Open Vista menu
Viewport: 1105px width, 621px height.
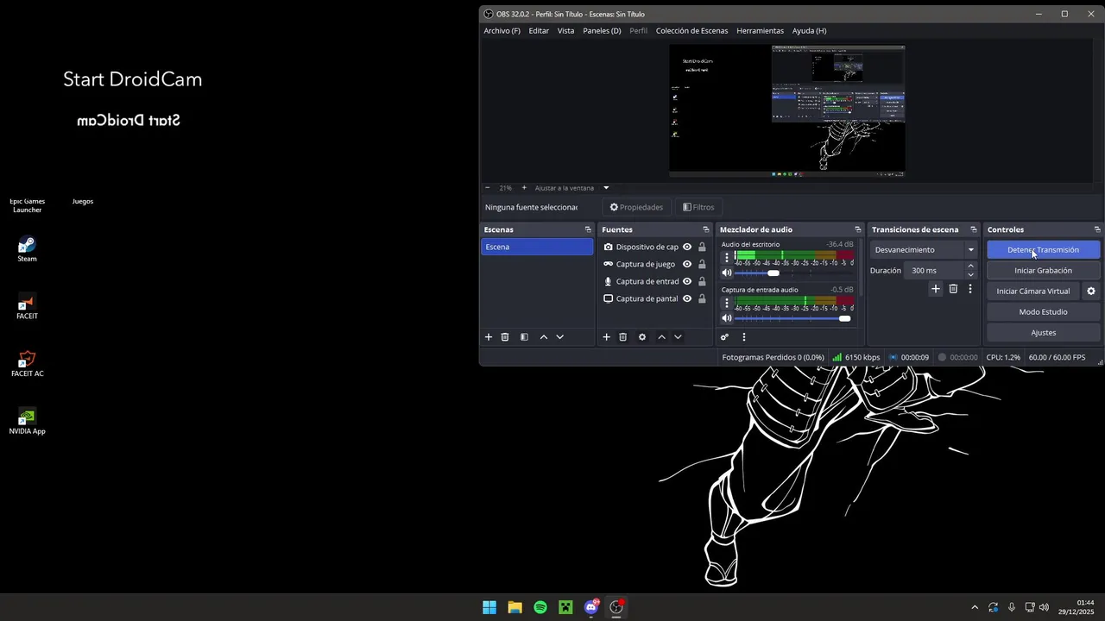tap(565, 30)
